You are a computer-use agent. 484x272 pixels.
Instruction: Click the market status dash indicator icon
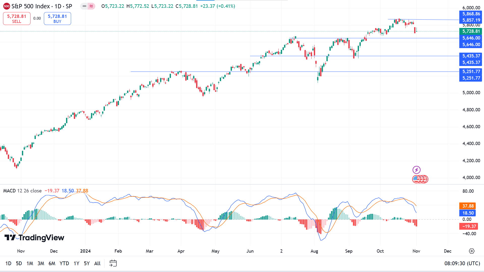tap(84, 6)
